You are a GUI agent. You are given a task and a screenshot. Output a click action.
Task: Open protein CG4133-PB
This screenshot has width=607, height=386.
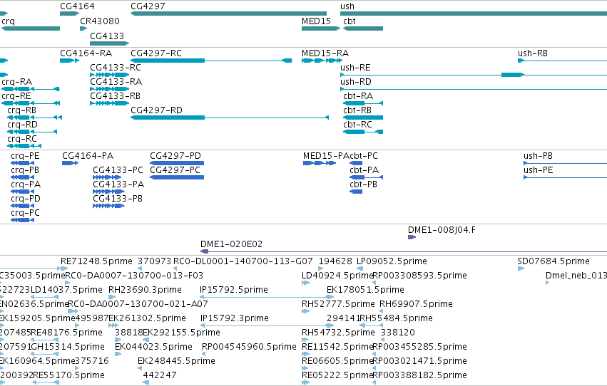point(118,199)
